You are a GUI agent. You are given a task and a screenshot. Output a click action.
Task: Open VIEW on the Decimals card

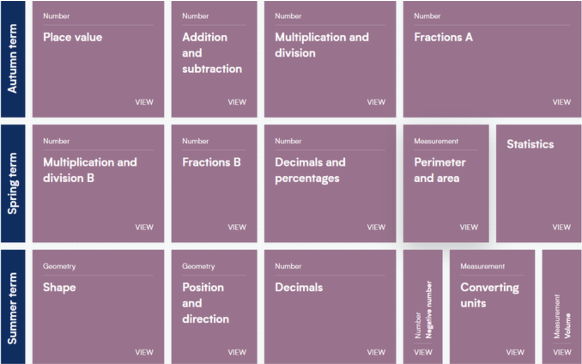tap(376, 352)
